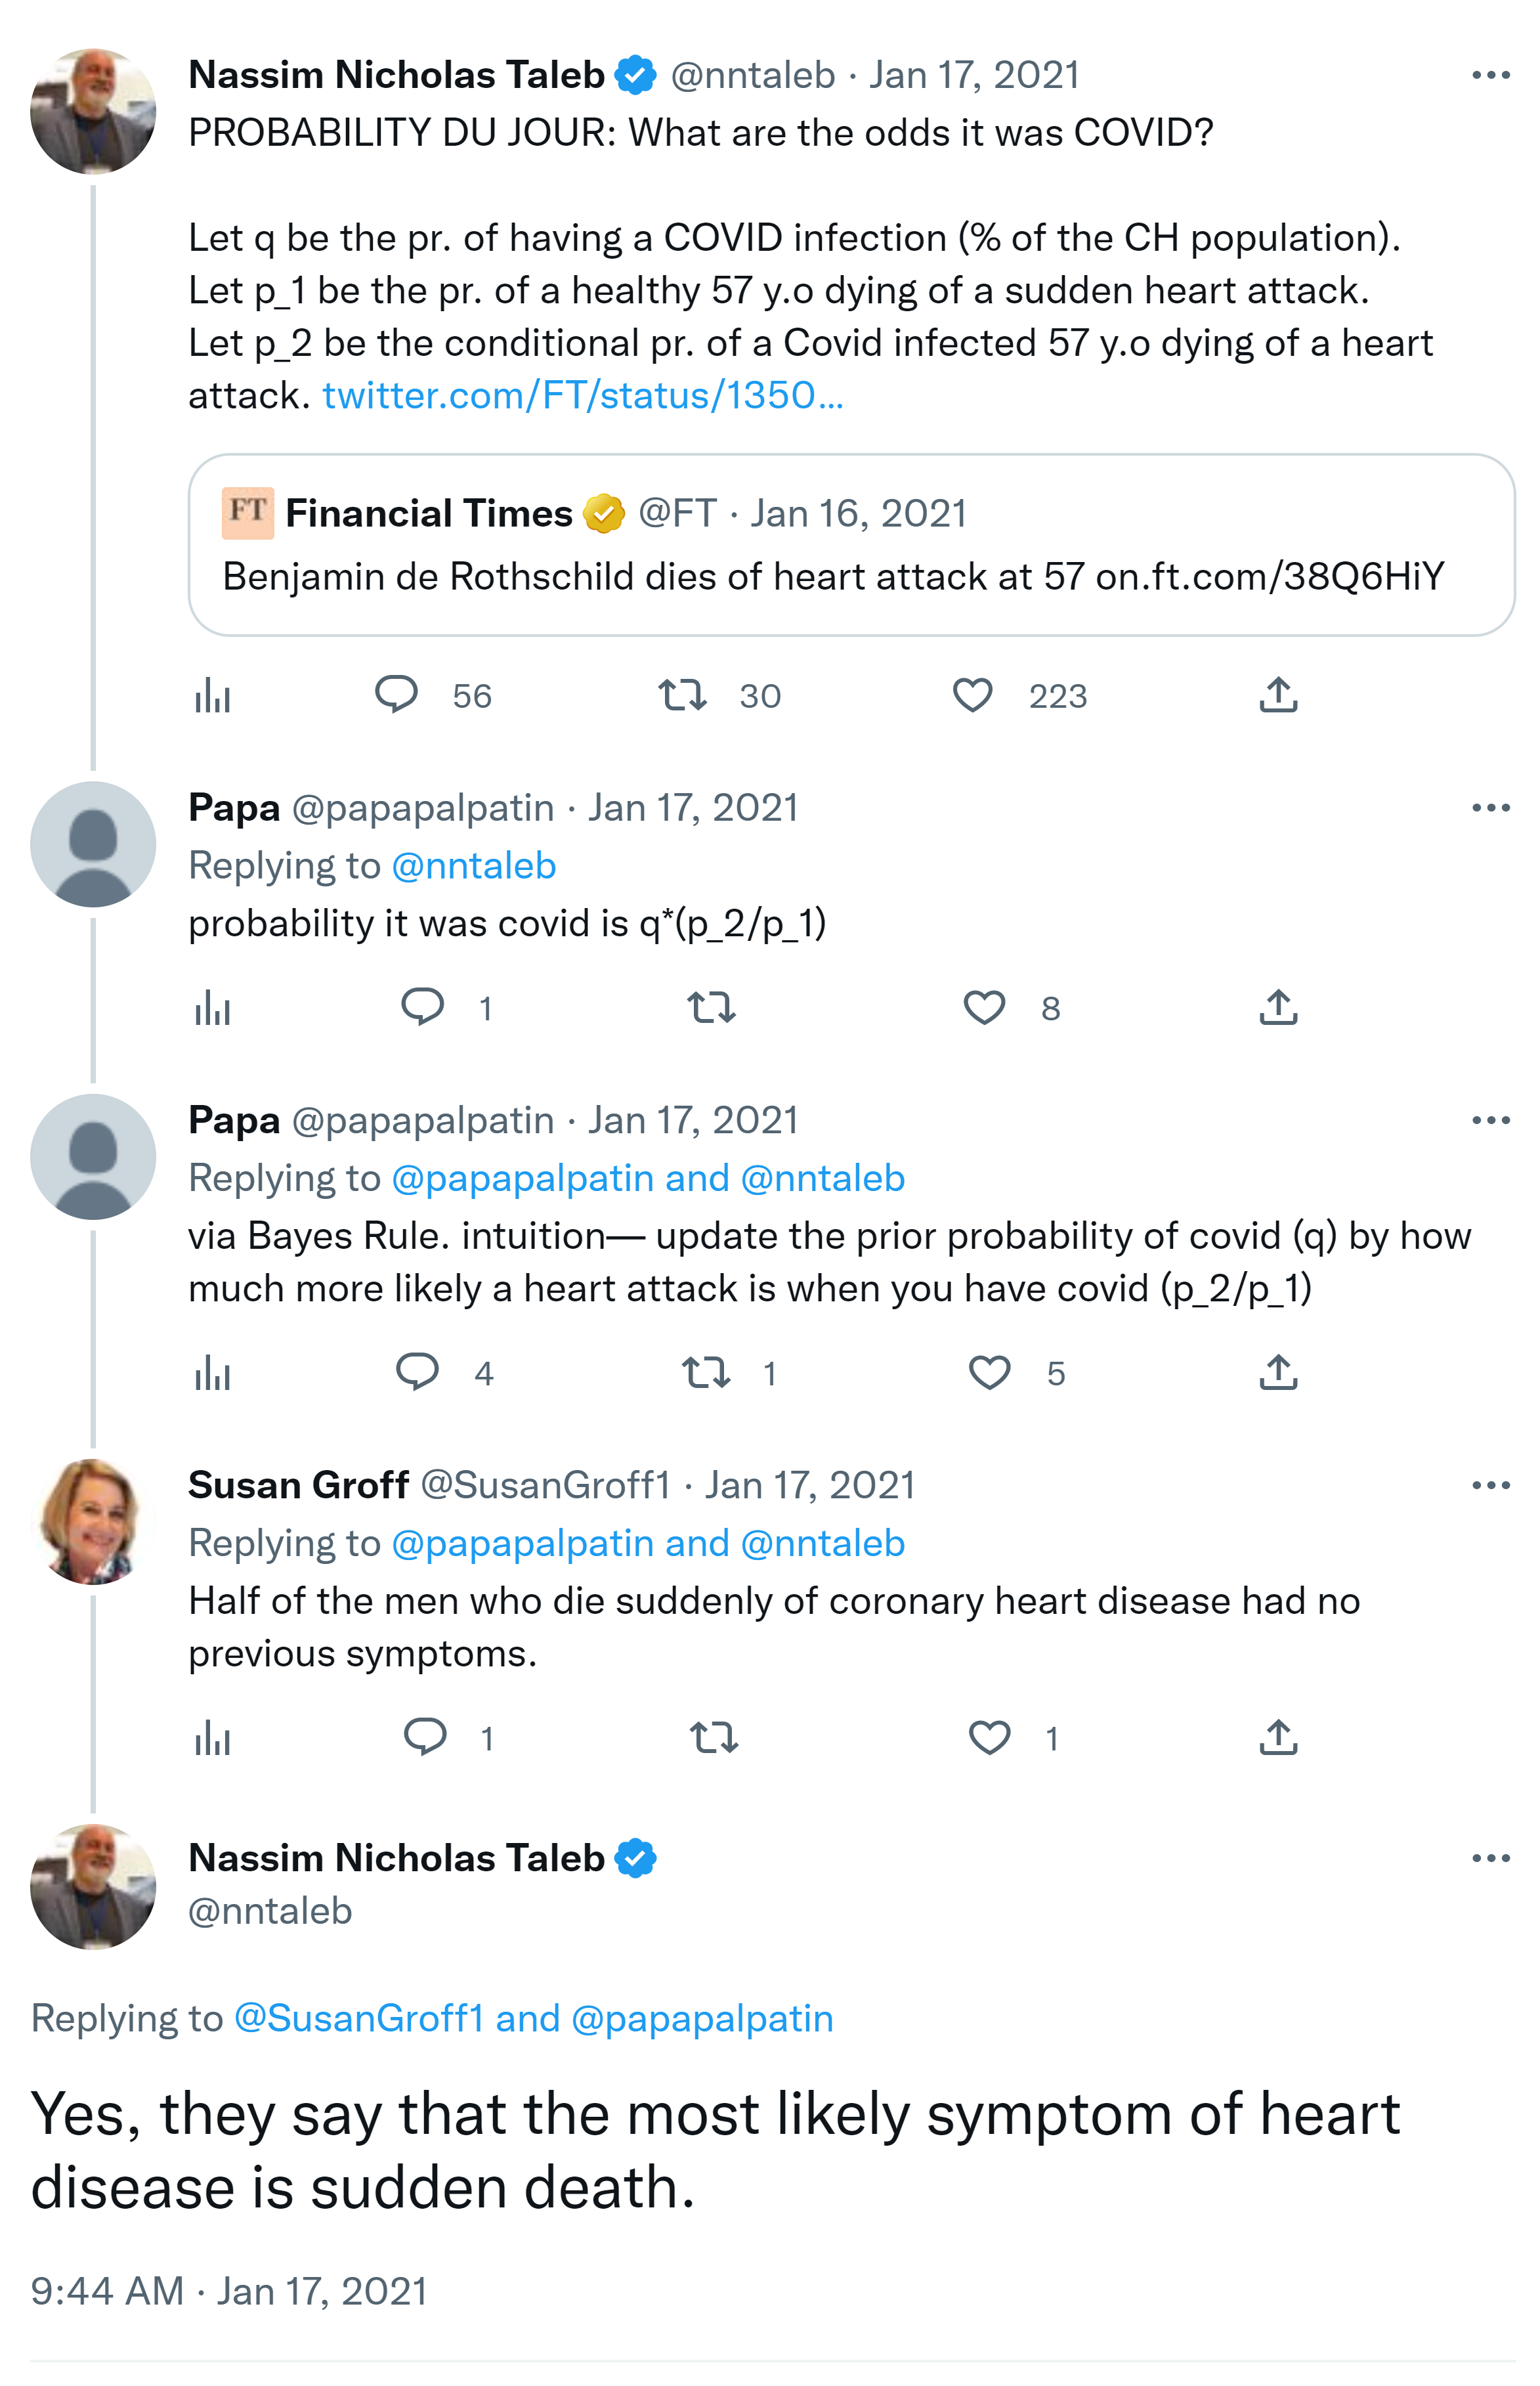
Task: View analytics for Papa's first reply
Action: click(x=212, y=1008)
